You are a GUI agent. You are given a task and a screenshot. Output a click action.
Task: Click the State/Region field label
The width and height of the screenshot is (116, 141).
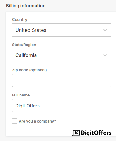(x=24, y=45)
